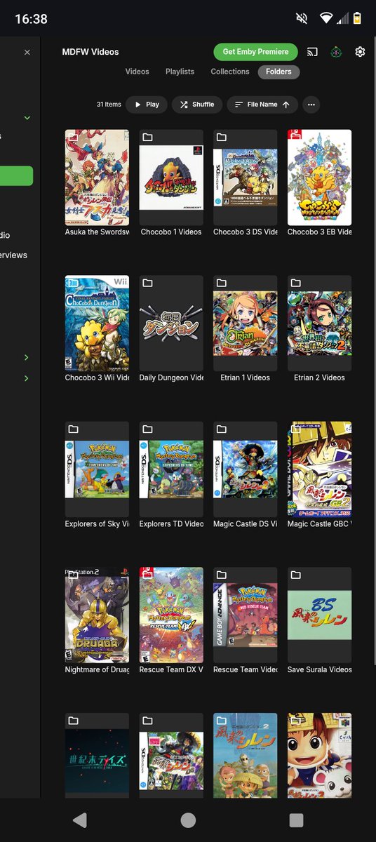Open the Chocobo 1 Videos folder thumbnail
The image size is (376, 842).
coord(171,177)
